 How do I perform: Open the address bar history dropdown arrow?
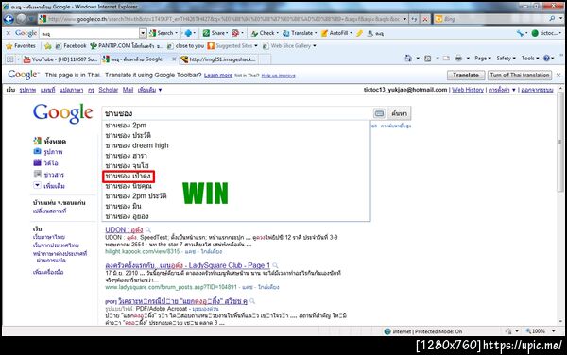(x=404, y=19)
